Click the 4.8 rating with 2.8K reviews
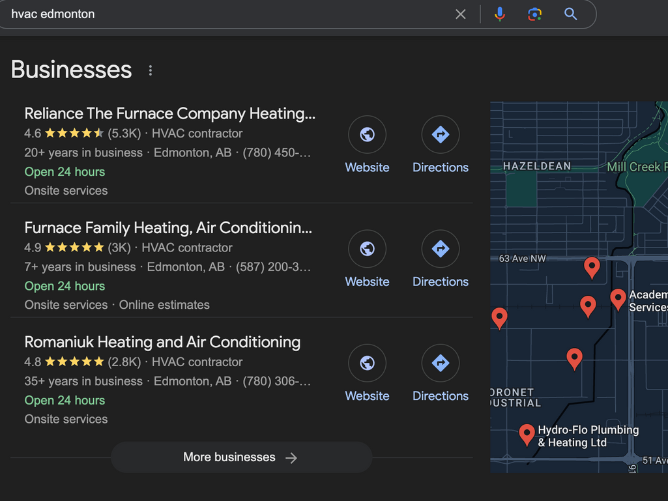Viewport: 668px width, 501px height. (82, 362)
